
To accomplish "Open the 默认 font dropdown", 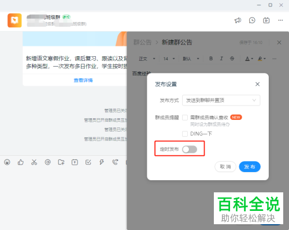I will pos(191,59).
